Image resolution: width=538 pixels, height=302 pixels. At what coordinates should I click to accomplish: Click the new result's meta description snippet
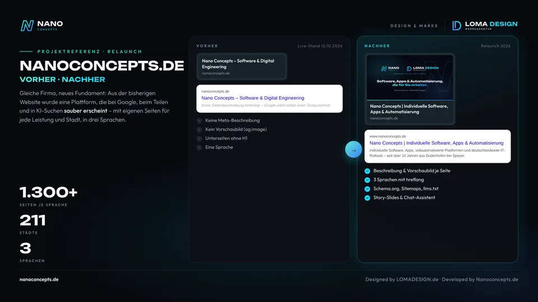(x=437, y=153)
